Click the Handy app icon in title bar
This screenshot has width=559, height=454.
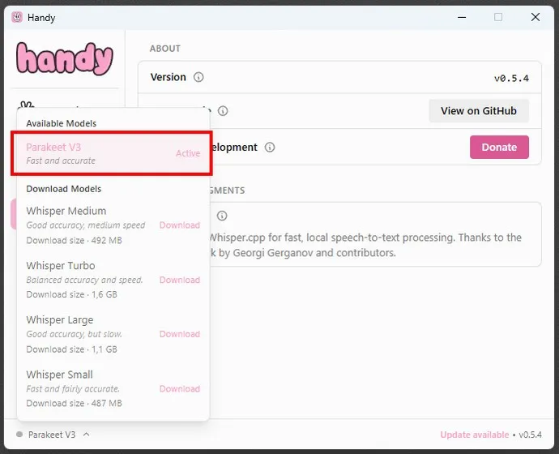[17, 17]
